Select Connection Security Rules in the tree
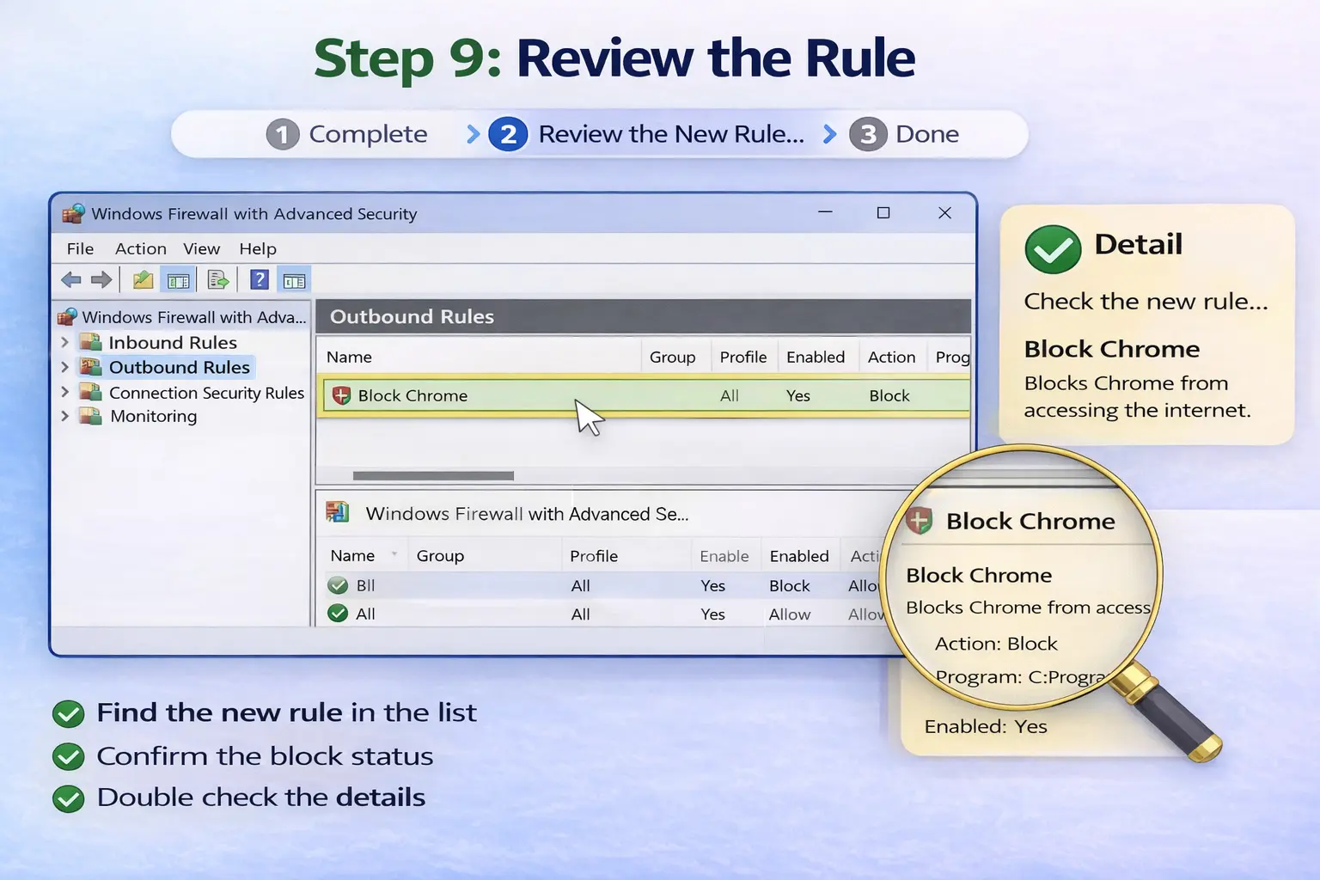The image size is (1320, 880). click(x=206, y=393)
